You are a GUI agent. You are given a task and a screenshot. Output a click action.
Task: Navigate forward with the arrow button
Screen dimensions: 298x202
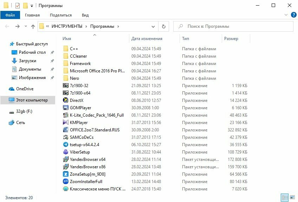coord(18,26)
